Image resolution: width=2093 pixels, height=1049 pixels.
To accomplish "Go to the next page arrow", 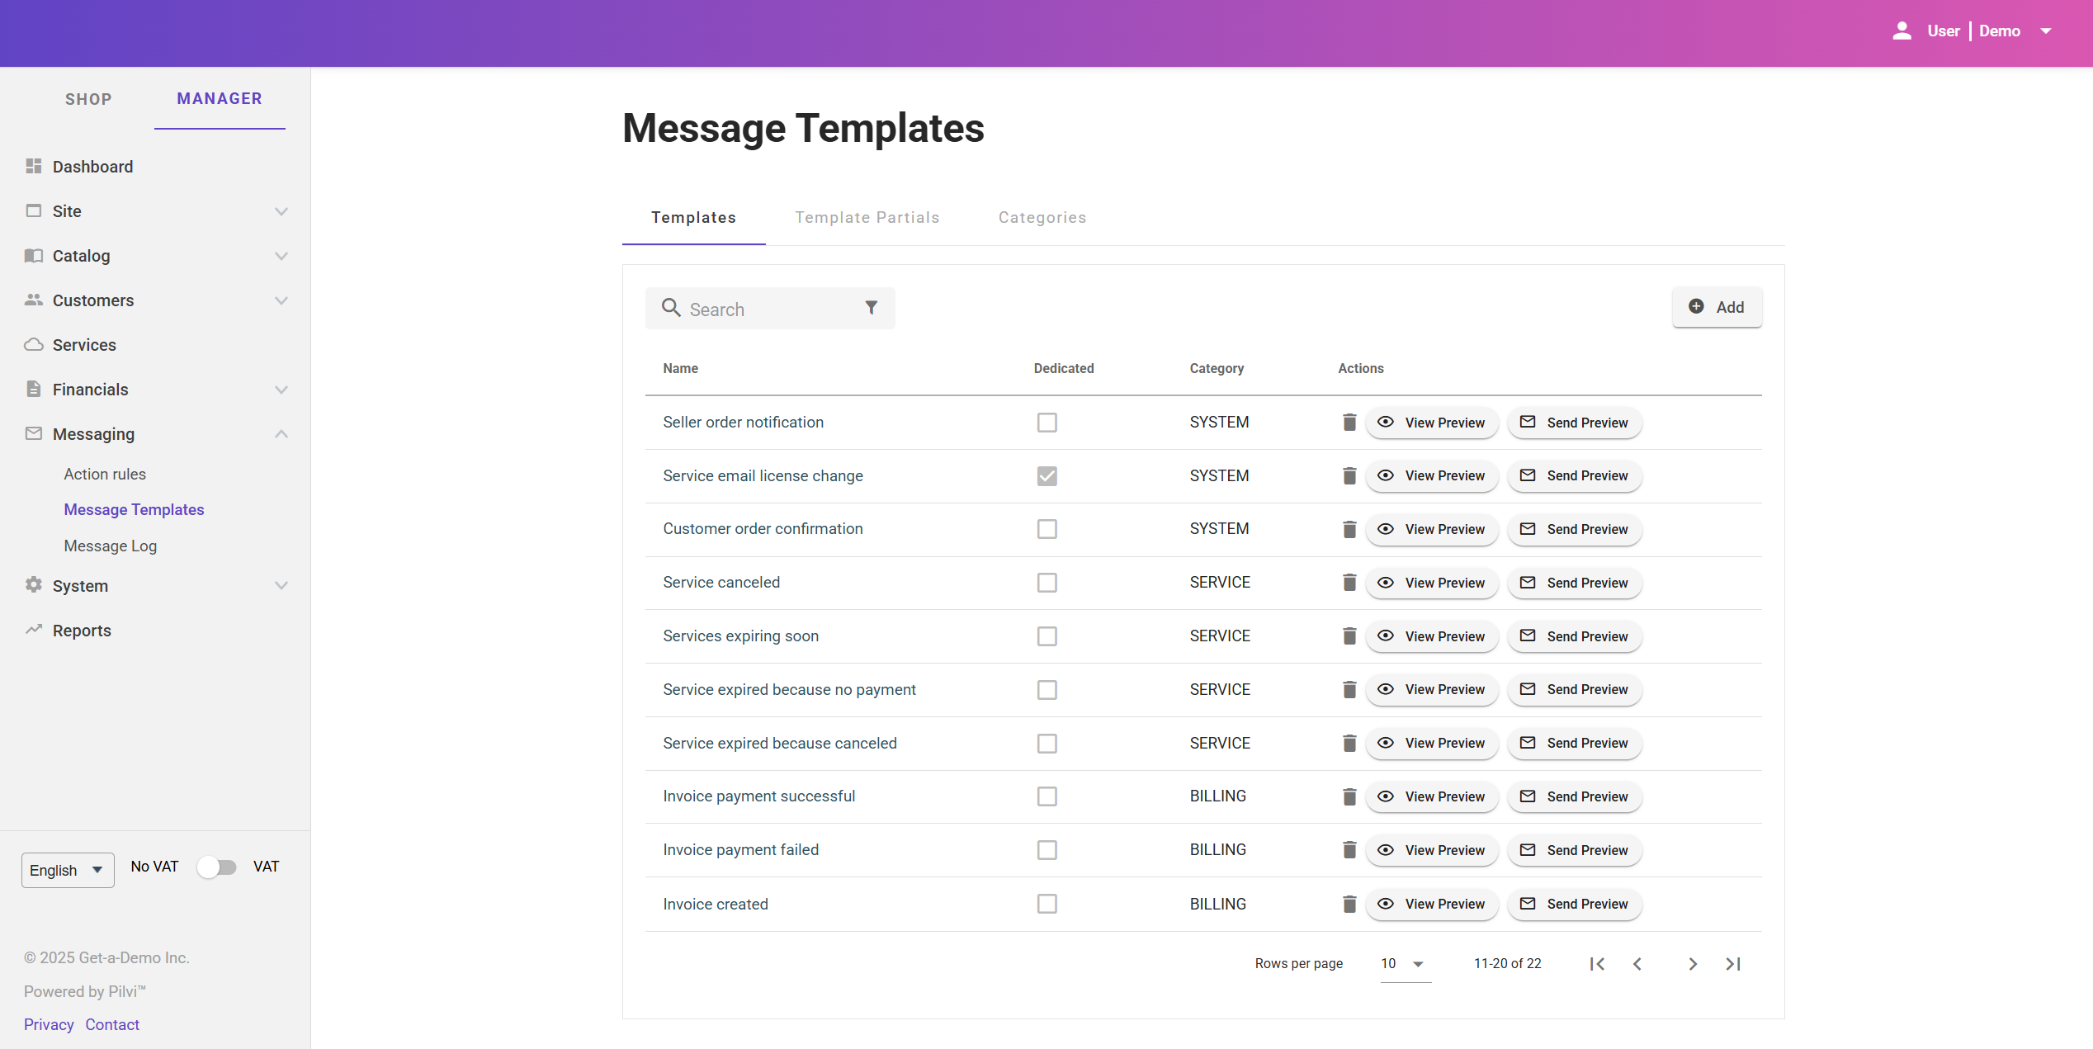I will pyautogui.click(x=1693, y=963).
